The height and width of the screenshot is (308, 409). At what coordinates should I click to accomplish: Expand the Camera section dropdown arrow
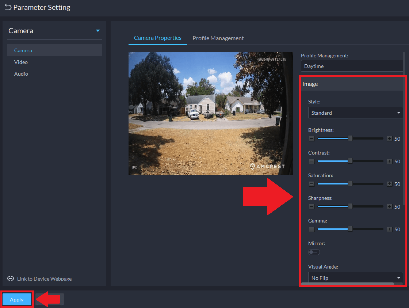pos(98,31)
